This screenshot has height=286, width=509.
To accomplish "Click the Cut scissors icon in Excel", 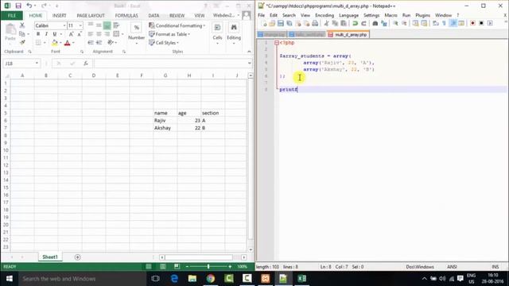I will (22, 25).
